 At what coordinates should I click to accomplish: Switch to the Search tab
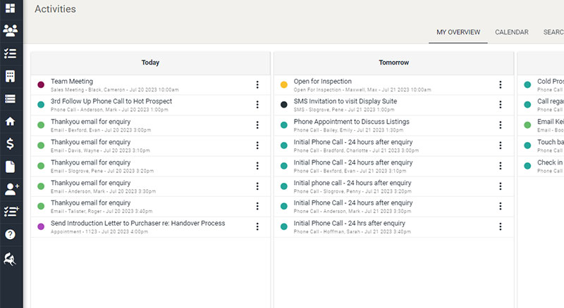[553, 32]
